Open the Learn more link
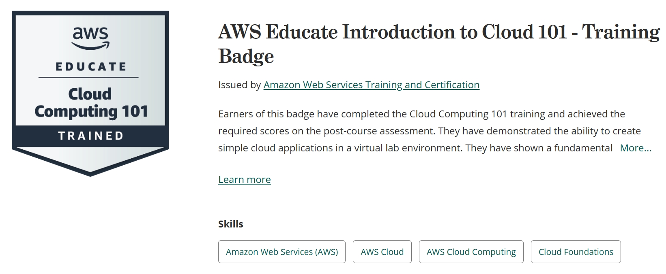666x274 pixels. 244,180
